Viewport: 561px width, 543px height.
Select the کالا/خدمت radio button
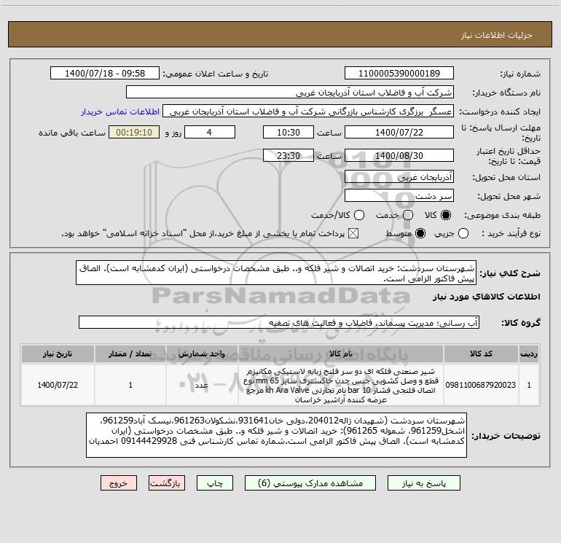pyautogui.click(x=359, y=215)
